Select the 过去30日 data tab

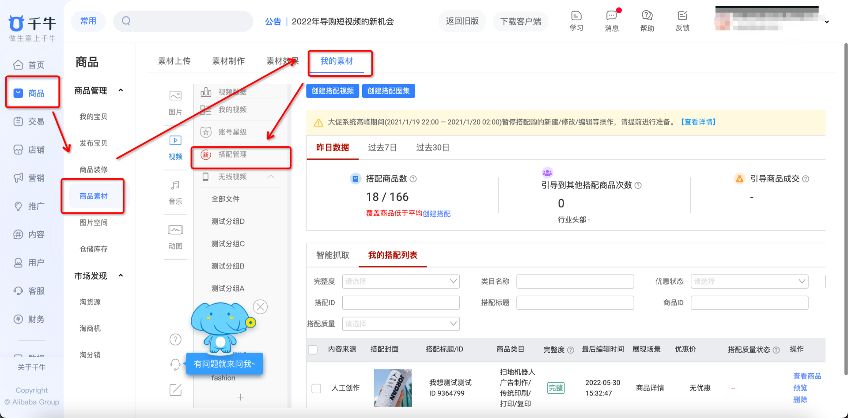click(x=433, y=147)
